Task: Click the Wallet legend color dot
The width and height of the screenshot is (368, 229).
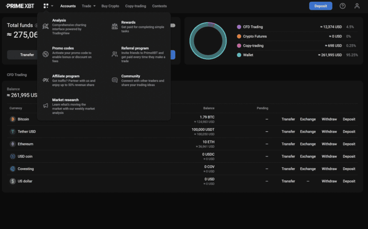Action: pyautogui.click(x=239, y=55)
